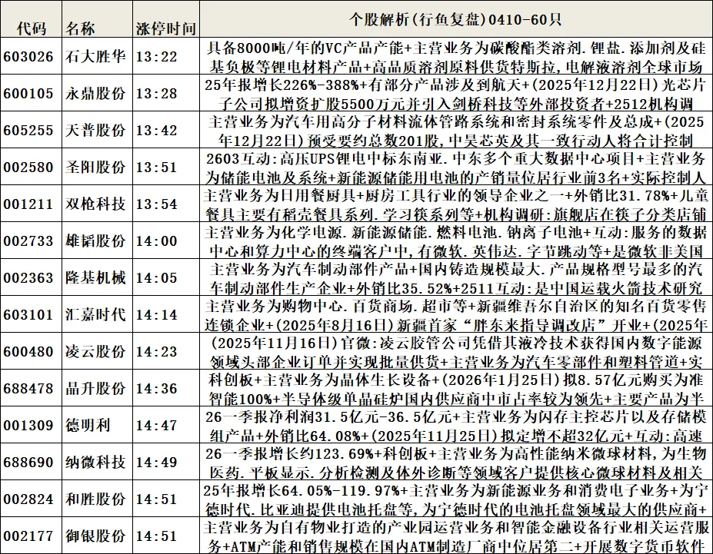Image resolution: width=713 pixels, height=554 pixels.
Task: Select stock name 晶升股份
Action: 95,388
